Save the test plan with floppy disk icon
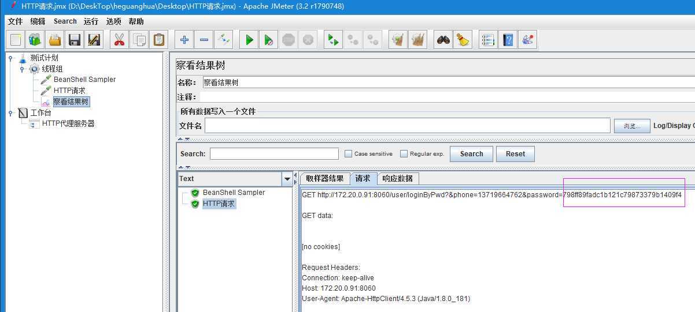Viewport: 695px width, 312px height. click(x=75, y=40)
